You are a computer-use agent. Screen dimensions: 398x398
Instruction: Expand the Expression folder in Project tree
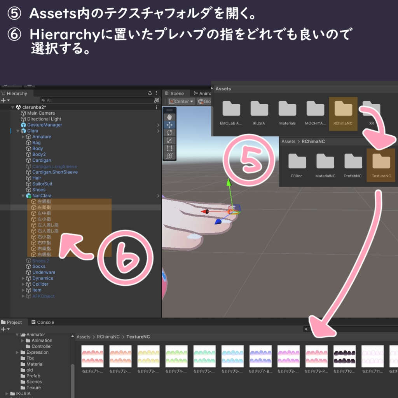coord(17,352)
